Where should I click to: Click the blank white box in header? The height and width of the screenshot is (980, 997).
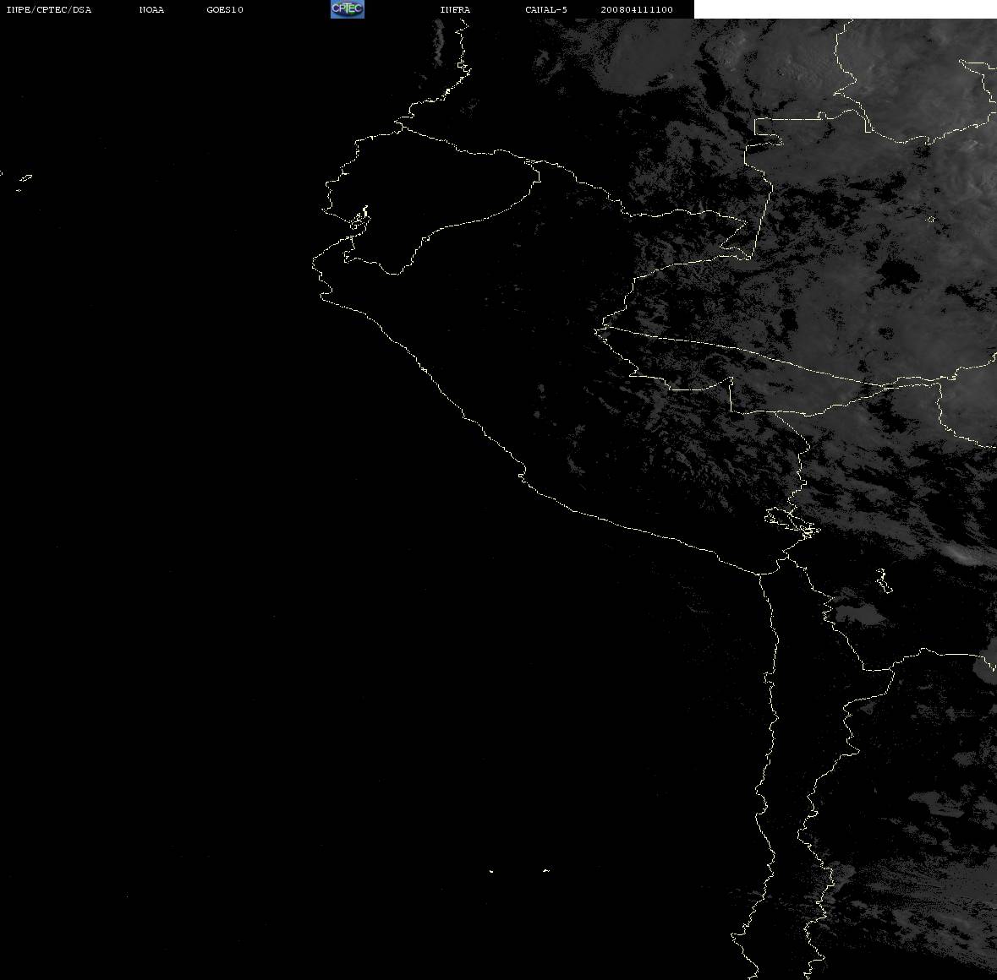(x=845, y=9)
